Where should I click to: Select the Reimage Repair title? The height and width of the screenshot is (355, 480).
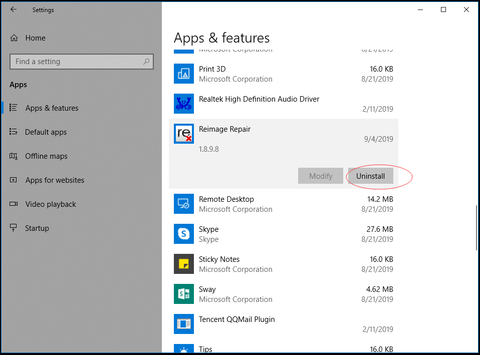[224, 129]
